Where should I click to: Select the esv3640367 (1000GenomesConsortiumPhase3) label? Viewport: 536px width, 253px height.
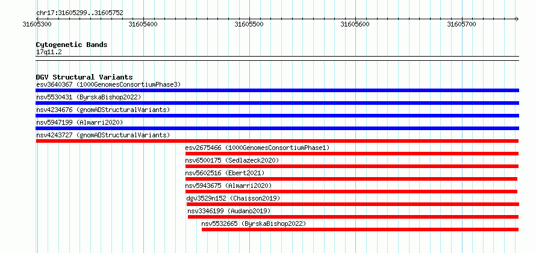(108, 84)
